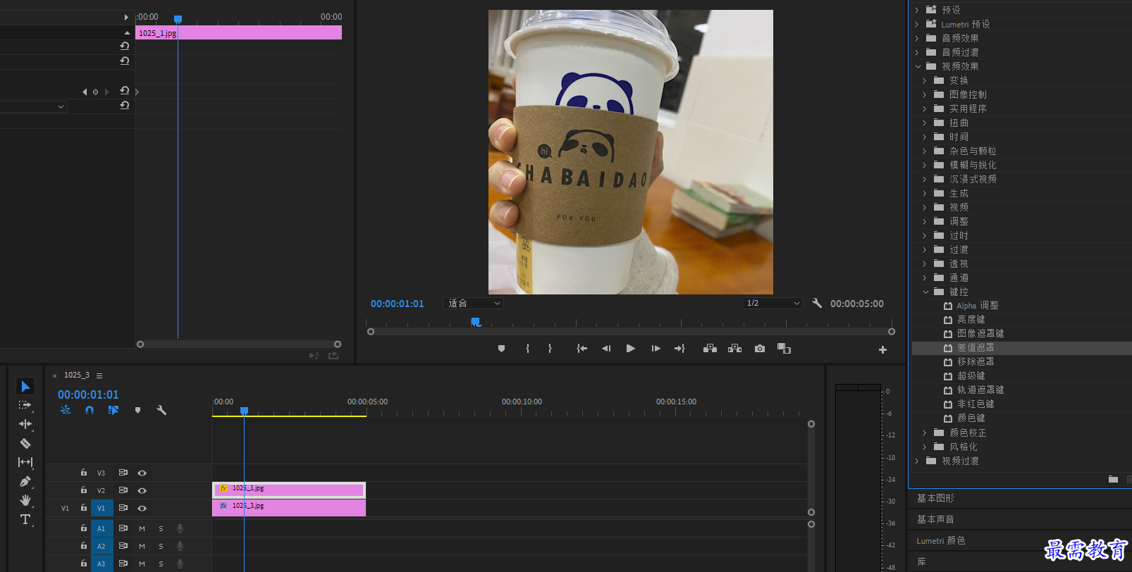Toggle lock on V3 track

pos(84,473)
